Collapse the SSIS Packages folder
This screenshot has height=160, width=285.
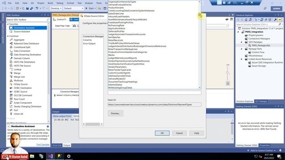pos(241,42)
